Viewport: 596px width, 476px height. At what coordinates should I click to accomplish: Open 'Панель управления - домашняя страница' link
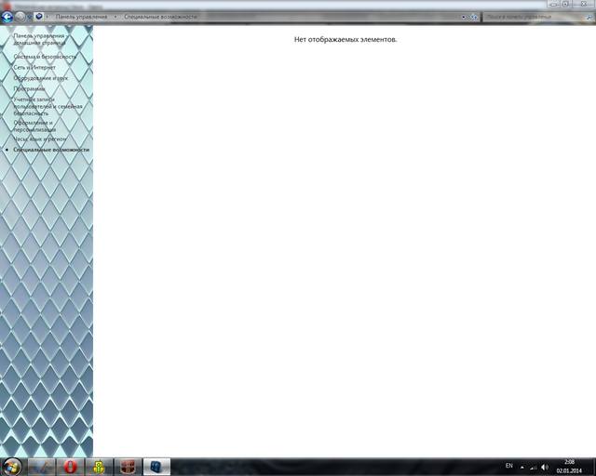(x=39, y=39)
